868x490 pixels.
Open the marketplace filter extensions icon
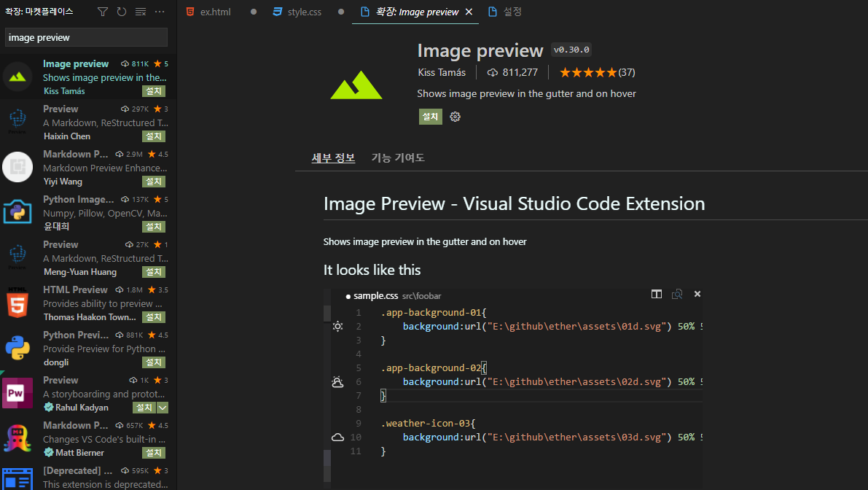click(103, 12)
